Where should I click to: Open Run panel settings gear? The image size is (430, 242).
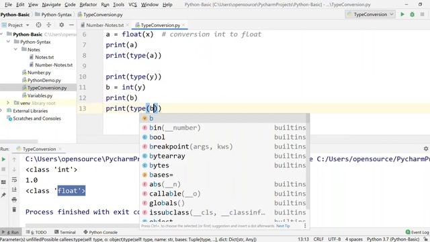point(426,149)
